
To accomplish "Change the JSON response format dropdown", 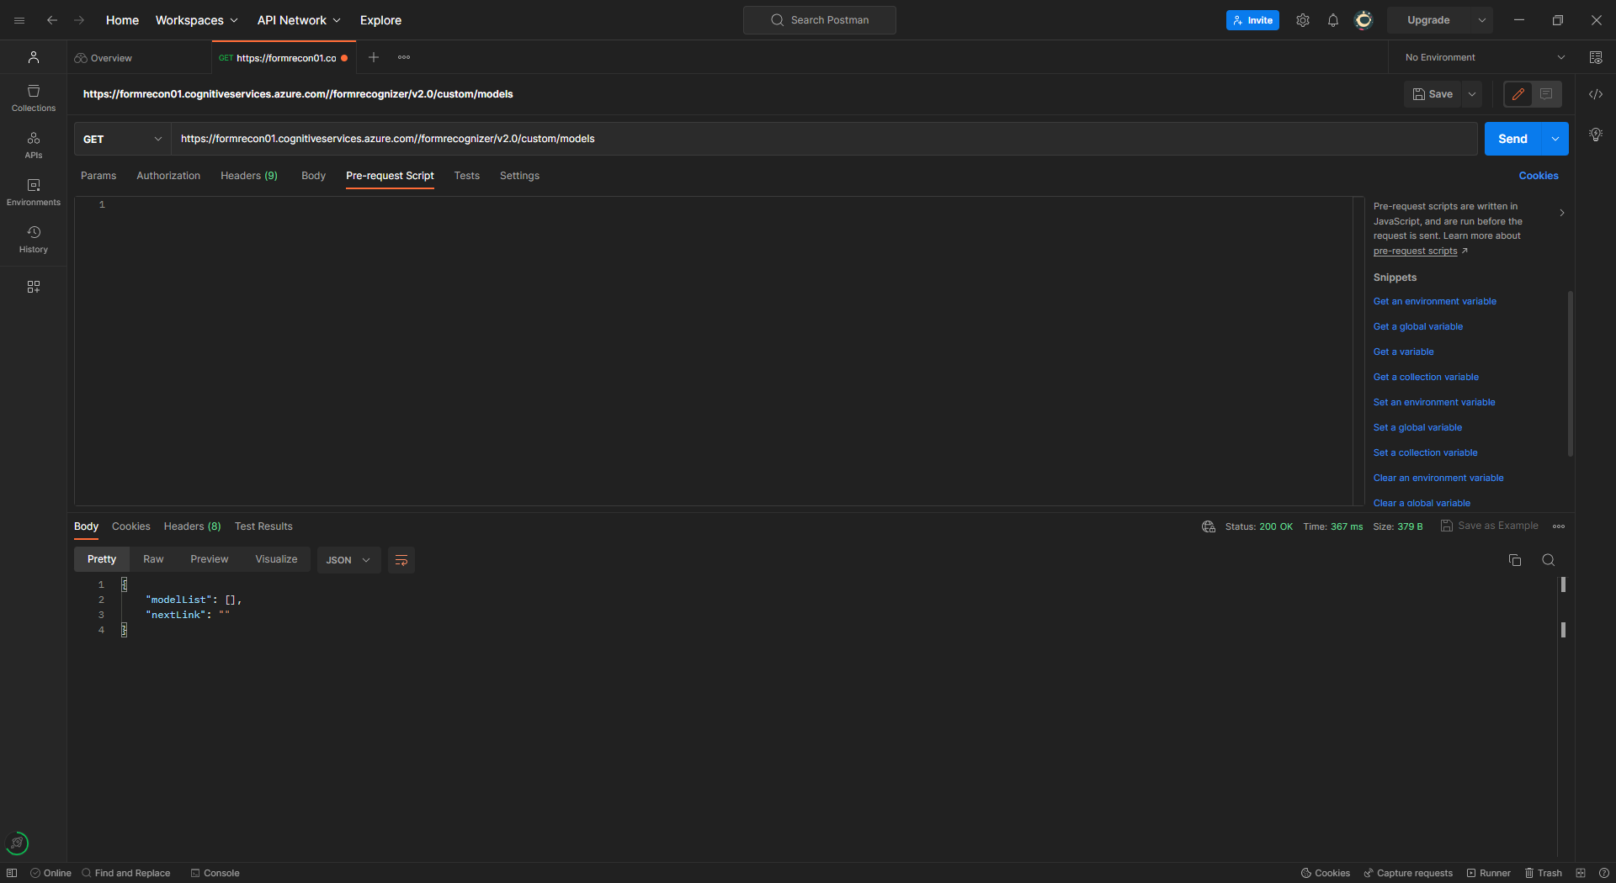I will coord(348,560).
